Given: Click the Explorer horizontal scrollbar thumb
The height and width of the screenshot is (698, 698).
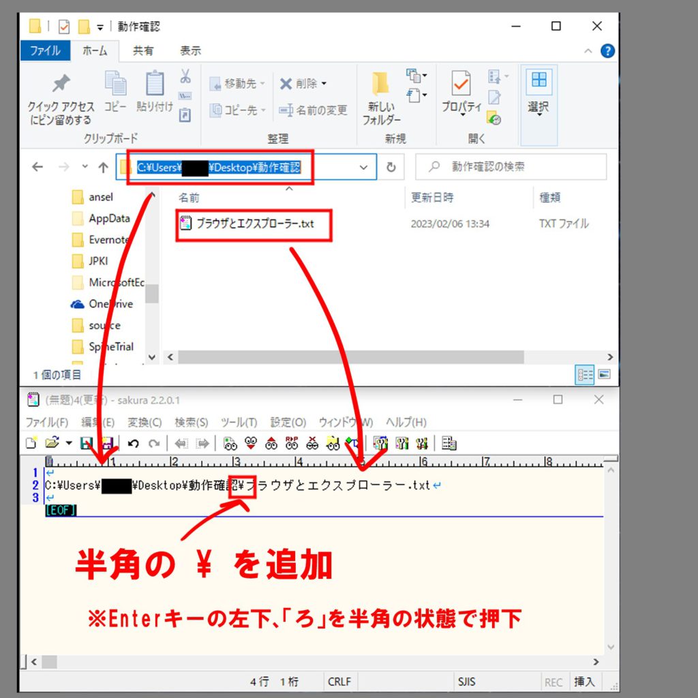Looking at the screenshot, I should coord(351,357).
